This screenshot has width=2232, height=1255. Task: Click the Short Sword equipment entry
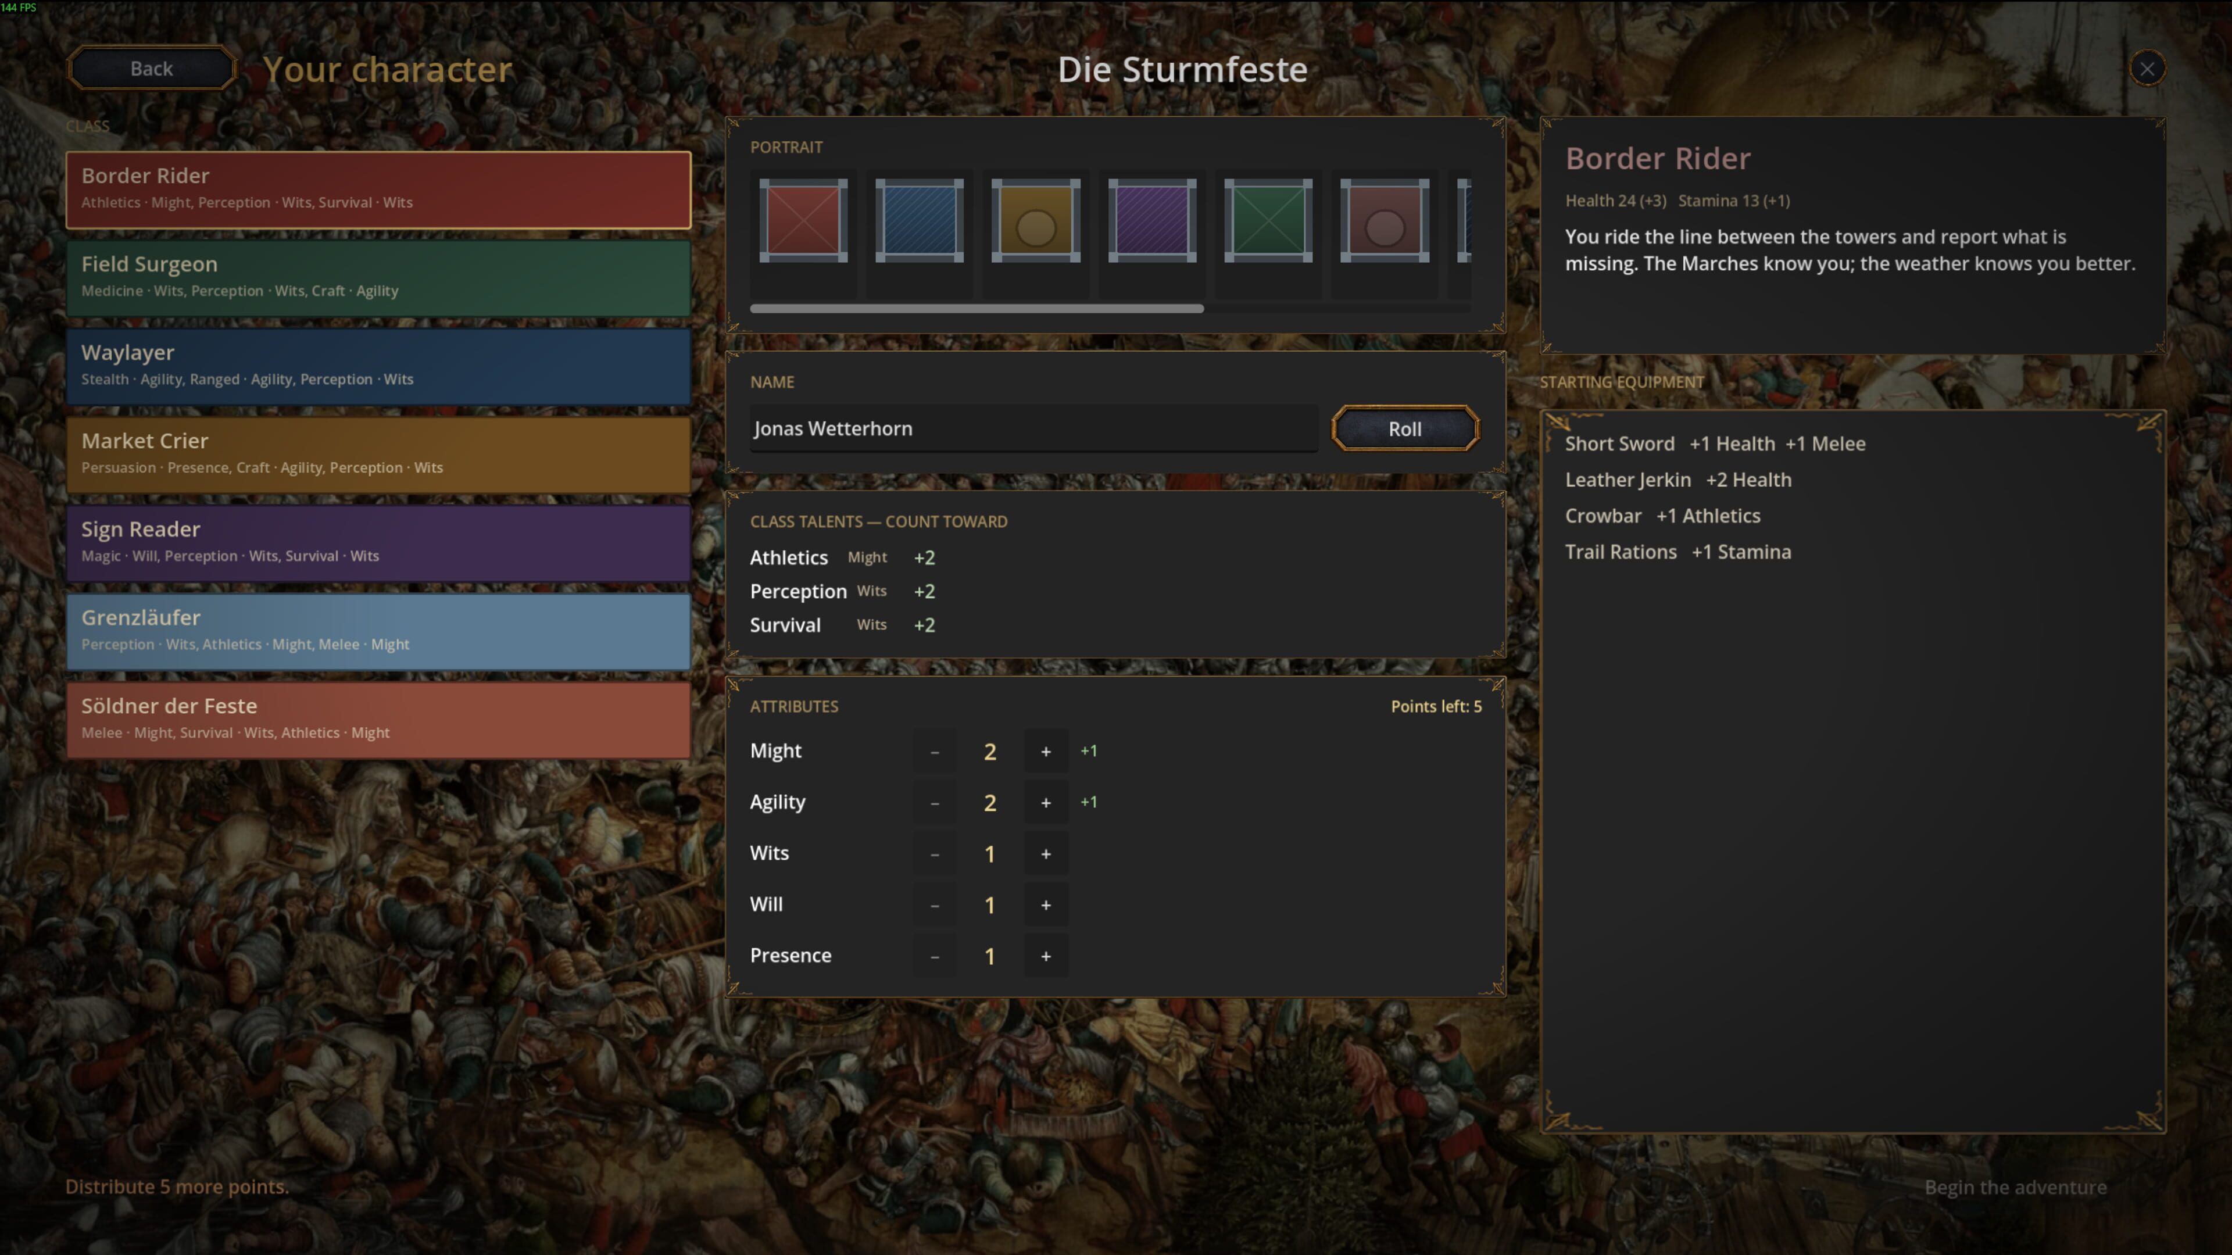1715,444
